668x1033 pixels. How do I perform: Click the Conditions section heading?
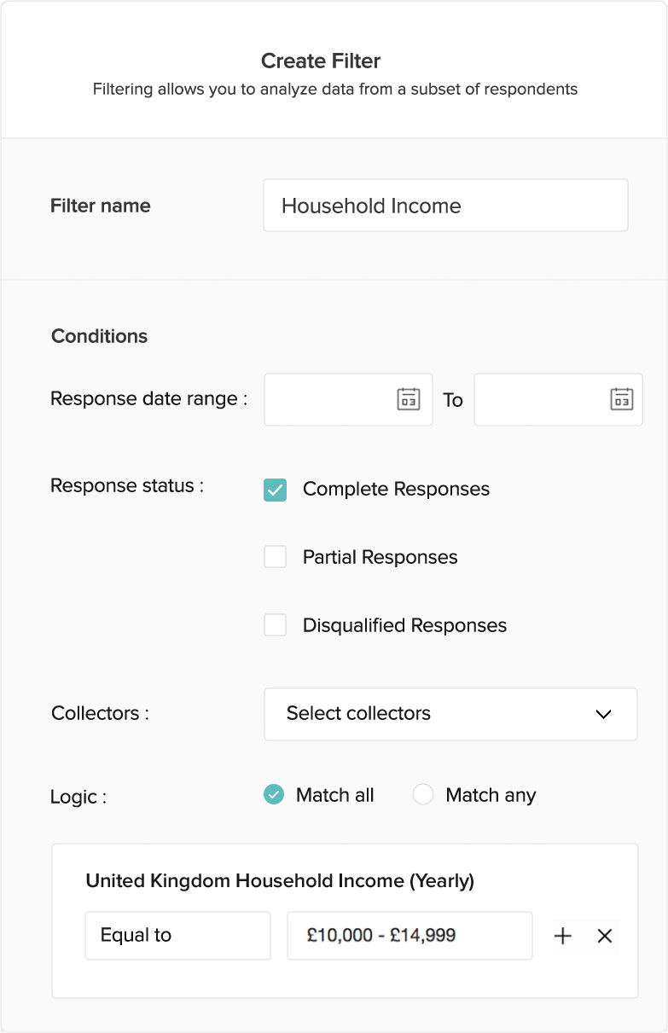click(99, 336)
